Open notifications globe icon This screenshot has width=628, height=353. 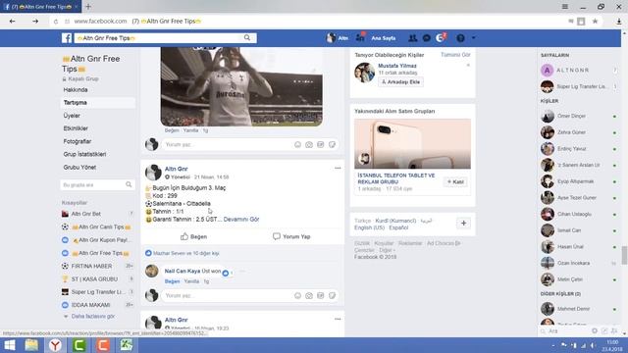coord(441,38)
